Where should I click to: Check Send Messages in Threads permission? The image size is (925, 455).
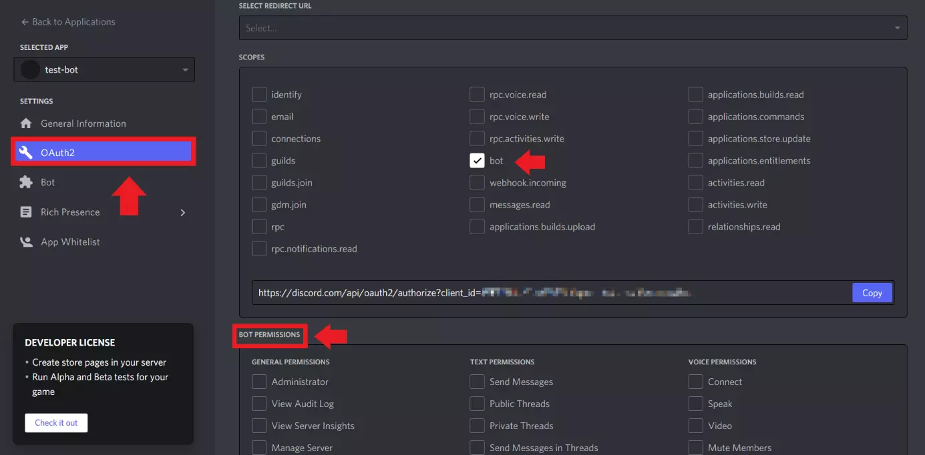(477, 448)
